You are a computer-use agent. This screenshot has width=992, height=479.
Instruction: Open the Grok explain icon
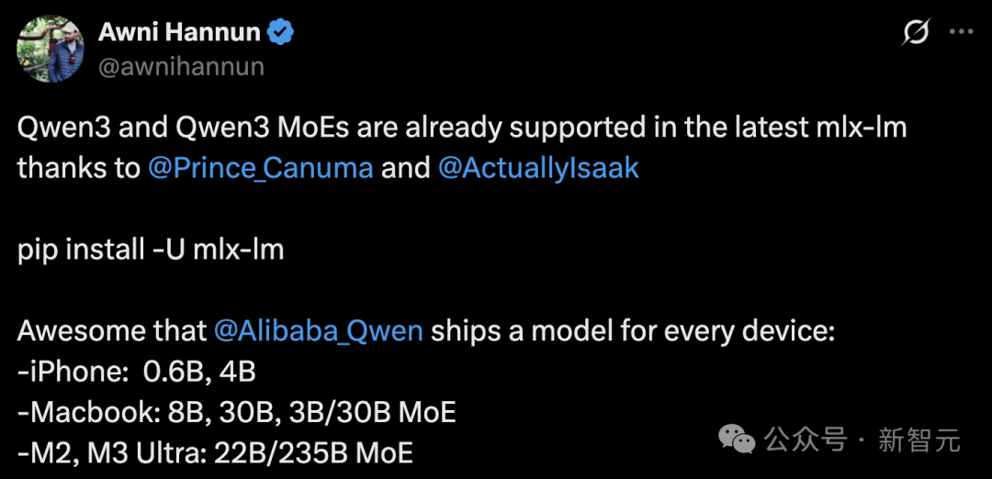(x=916, y=31)
